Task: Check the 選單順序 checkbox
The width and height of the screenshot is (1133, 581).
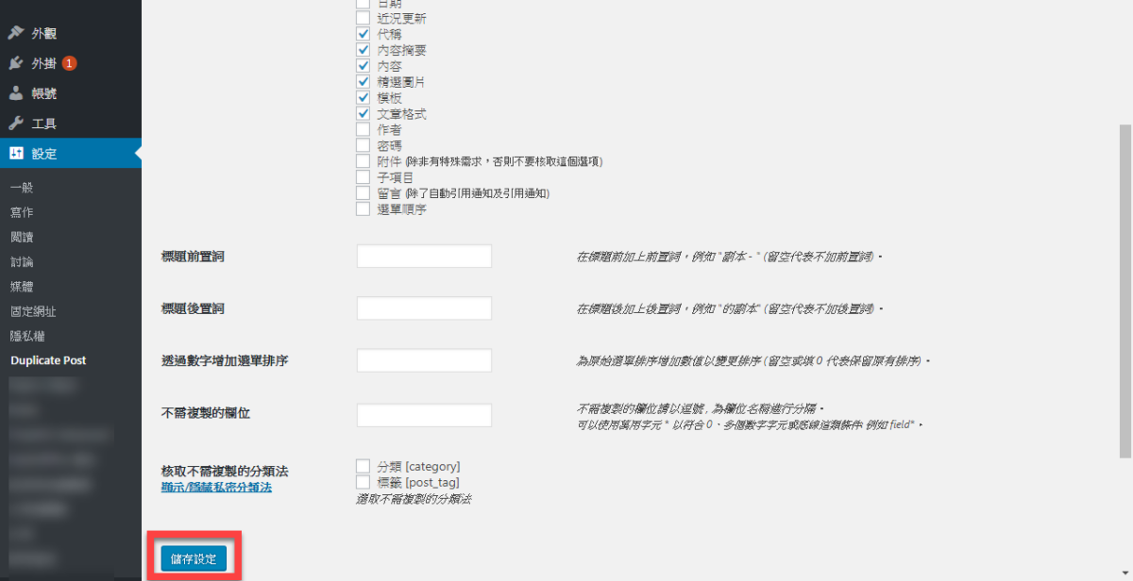Action: (363, 209)
